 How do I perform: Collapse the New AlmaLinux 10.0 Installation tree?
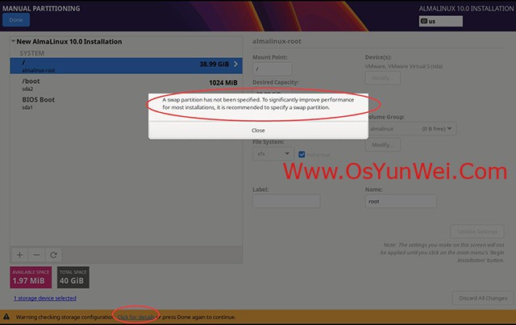click(x=14, y=41)
